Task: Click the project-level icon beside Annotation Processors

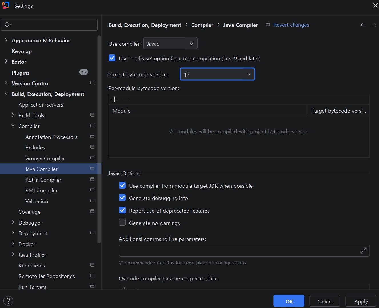Action: coord(92,137)
